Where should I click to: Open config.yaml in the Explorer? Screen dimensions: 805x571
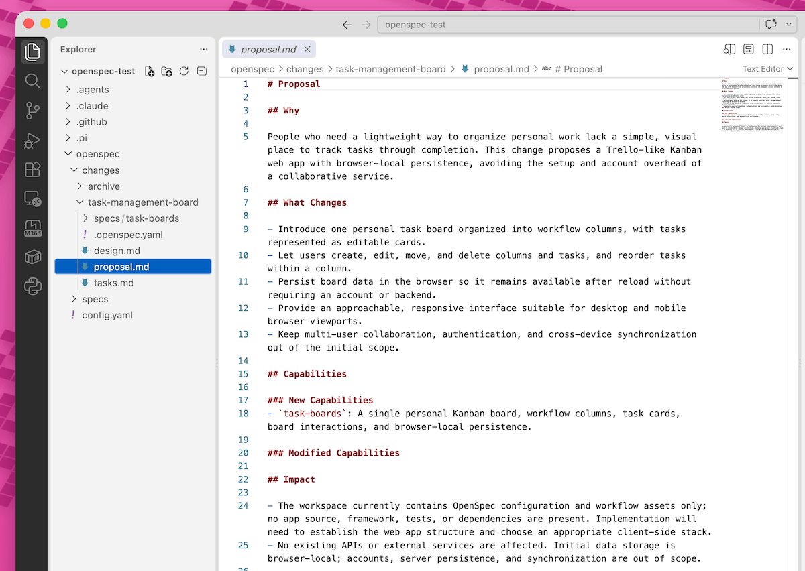pyautogui.click(x=107, y=315)
